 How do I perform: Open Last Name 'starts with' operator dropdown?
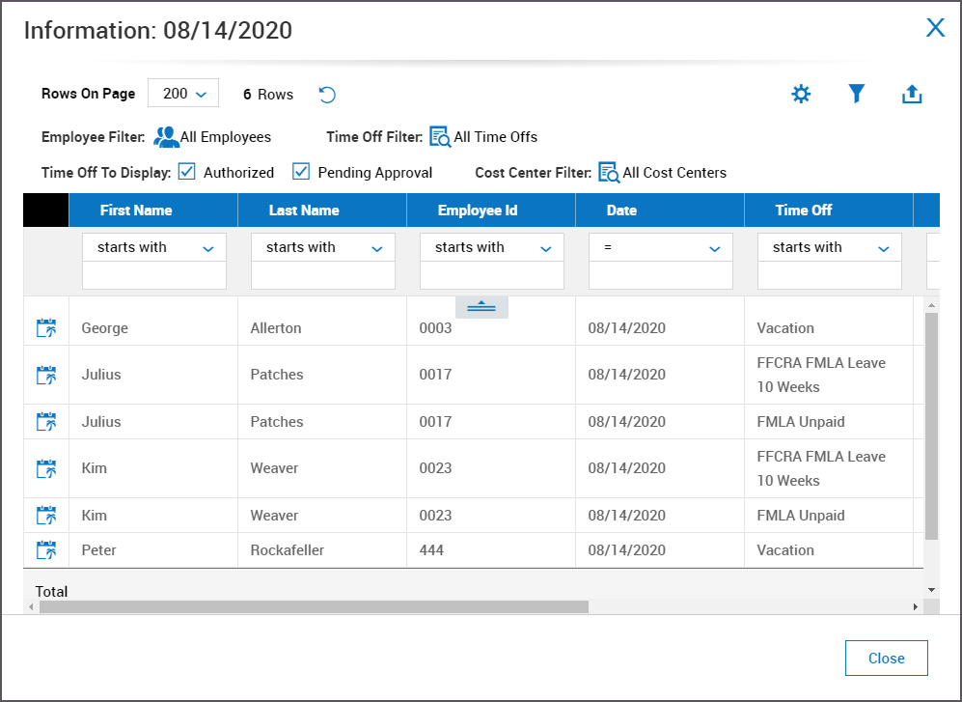(322, 247)
